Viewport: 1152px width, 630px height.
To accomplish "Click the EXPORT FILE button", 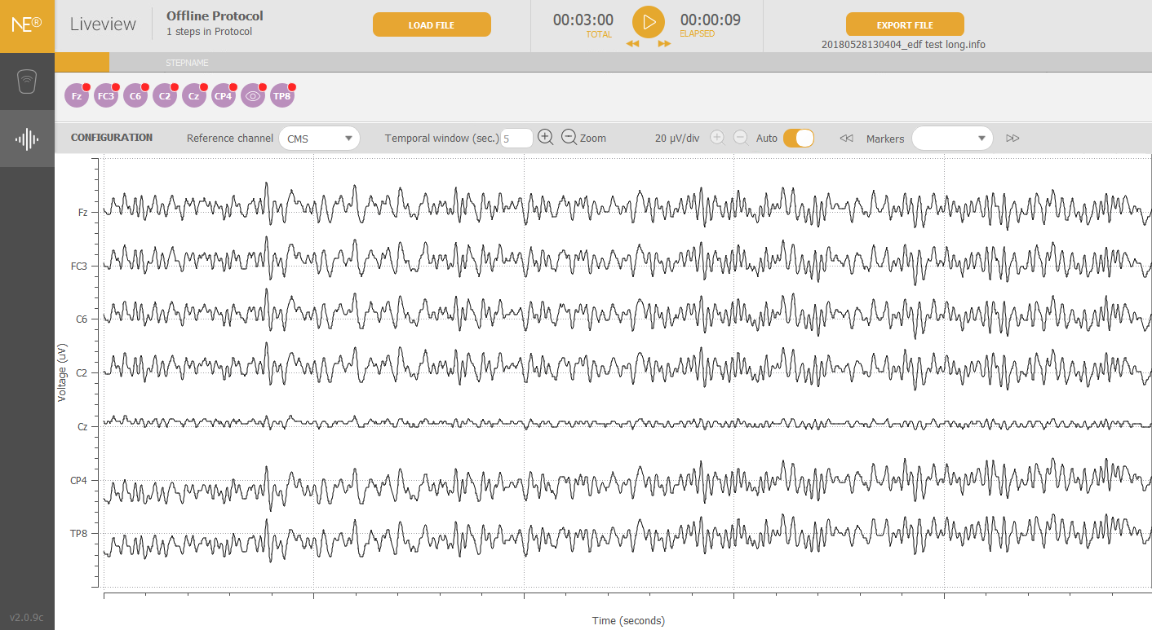I will tap(905, 25).
